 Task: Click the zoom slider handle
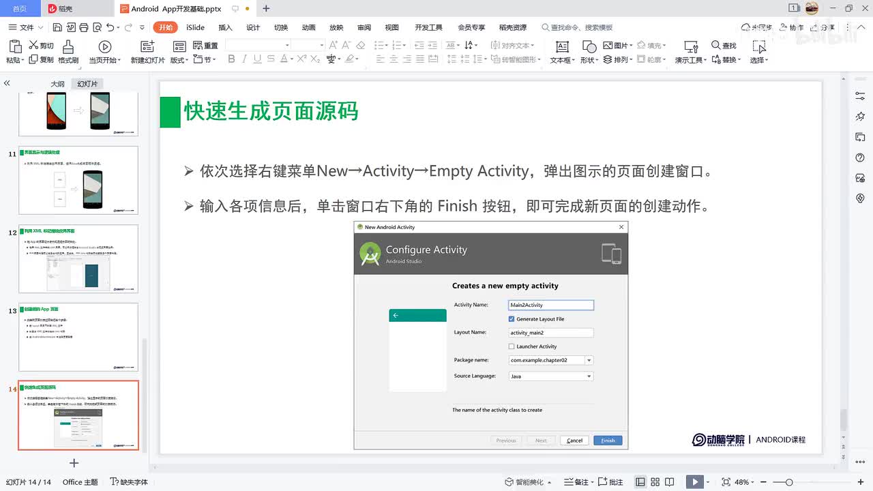click(789, 482)
